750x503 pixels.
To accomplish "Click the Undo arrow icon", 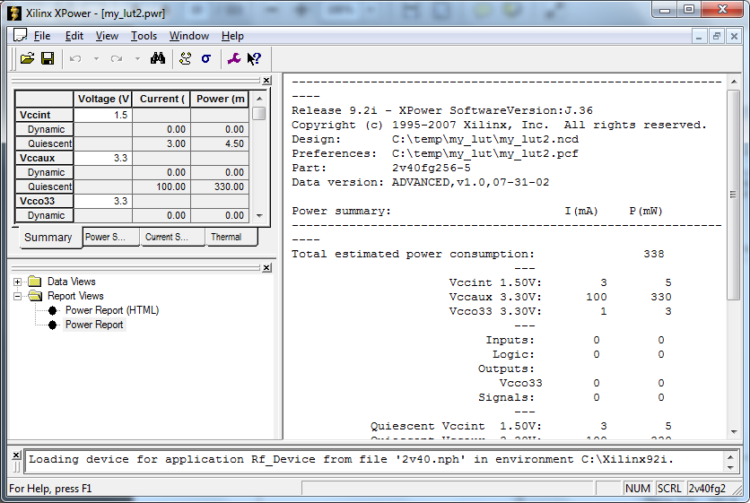I will pos(75,59).
